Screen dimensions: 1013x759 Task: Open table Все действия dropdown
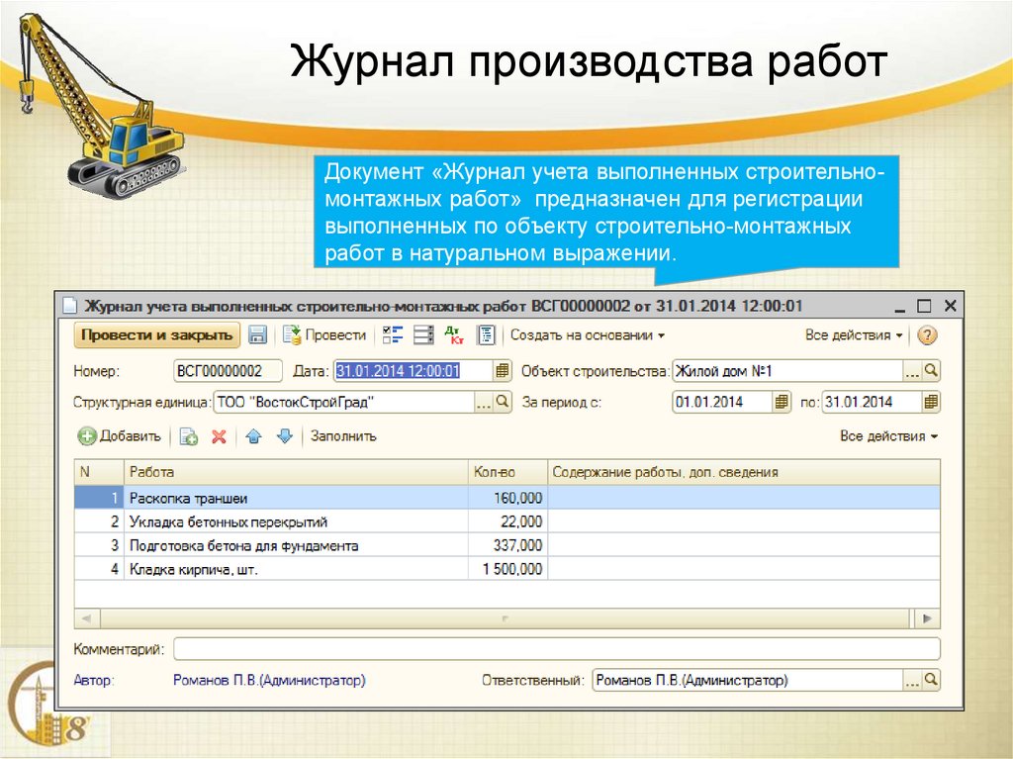pyautogui.click(x=888, y=436)
